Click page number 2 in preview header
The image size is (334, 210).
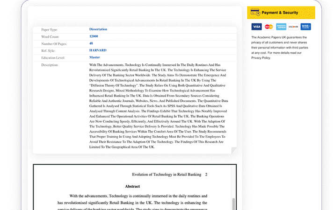coord(206,175)
